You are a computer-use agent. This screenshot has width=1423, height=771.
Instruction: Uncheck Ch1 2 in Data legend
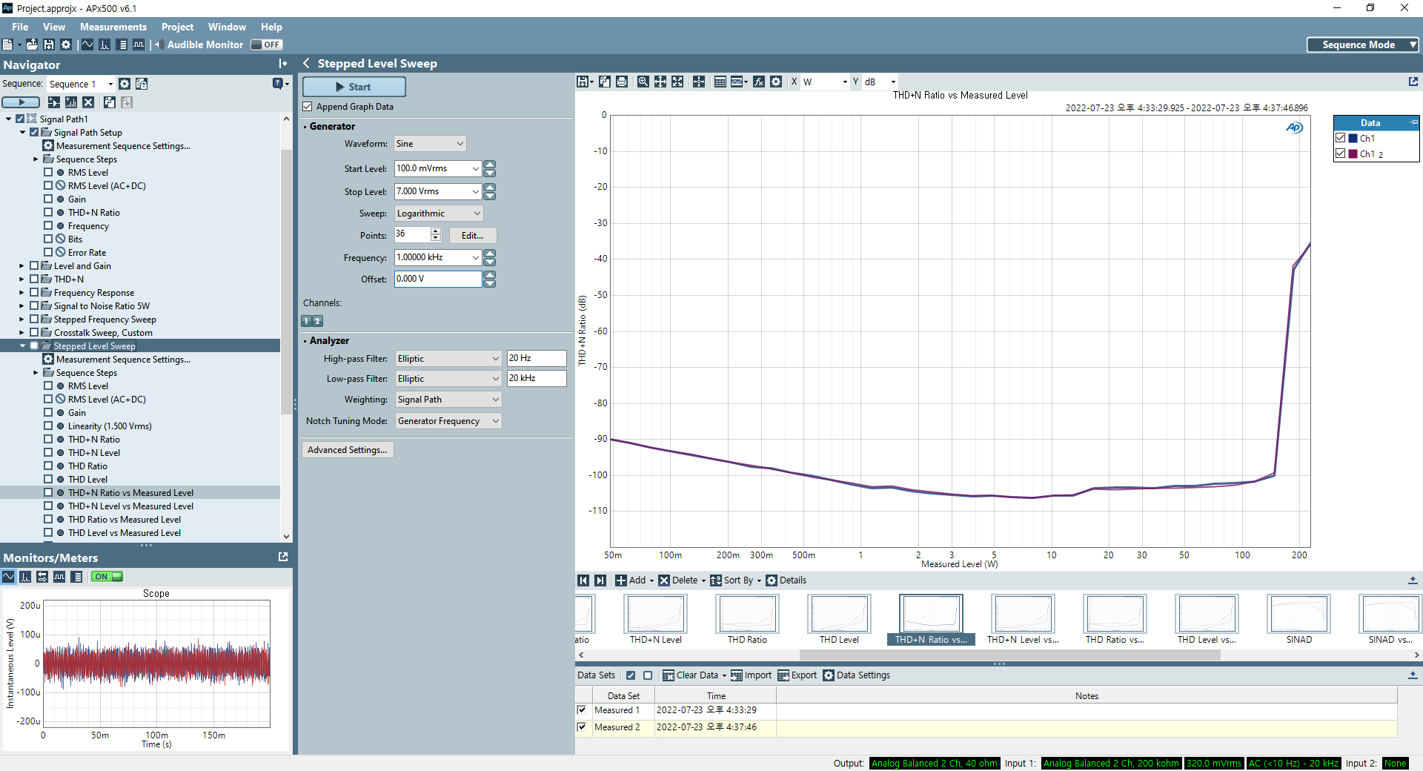(x=1341, y=153)
